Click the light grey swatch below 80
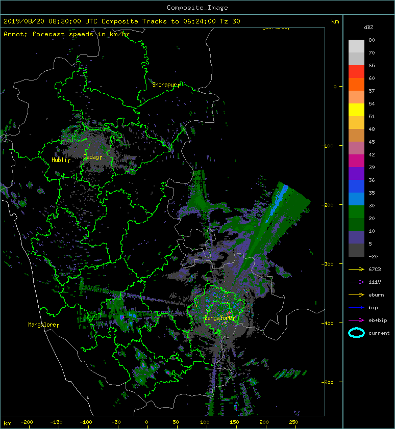The height and width of the screenshot is (429, 395). pyautogui.click(x=356, y=46)
